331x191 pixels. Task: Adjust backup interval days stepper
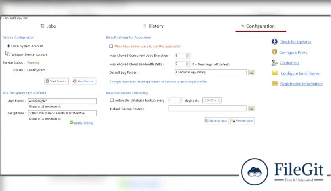[181, 101]
